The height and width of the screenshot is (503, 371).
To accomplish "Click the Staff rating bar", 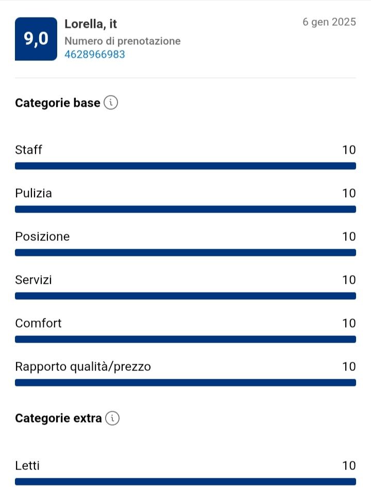I will (185, 166).
